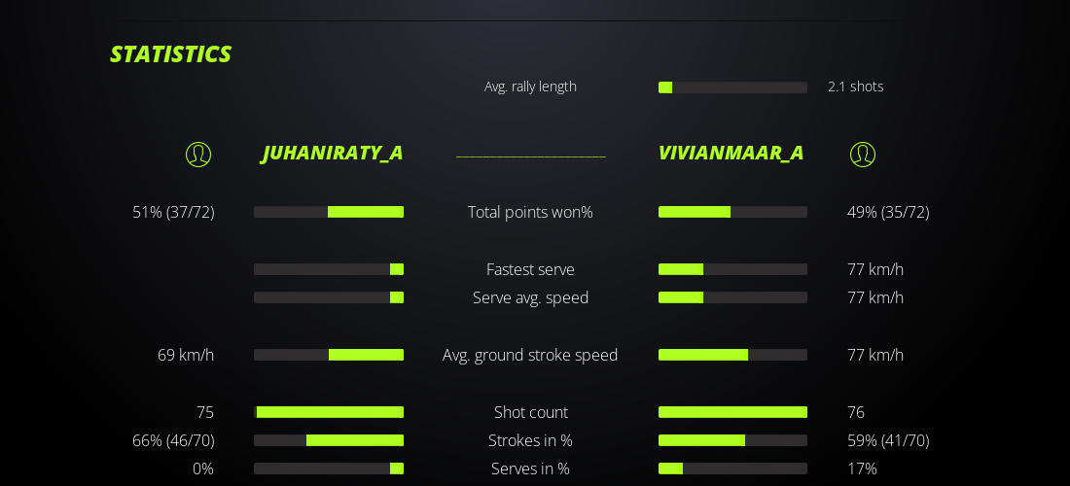Screen dimensions: 1070x486
Task: Click JUHANIRATY_A's Strokes in % bar
Action: tap(329, 440)
